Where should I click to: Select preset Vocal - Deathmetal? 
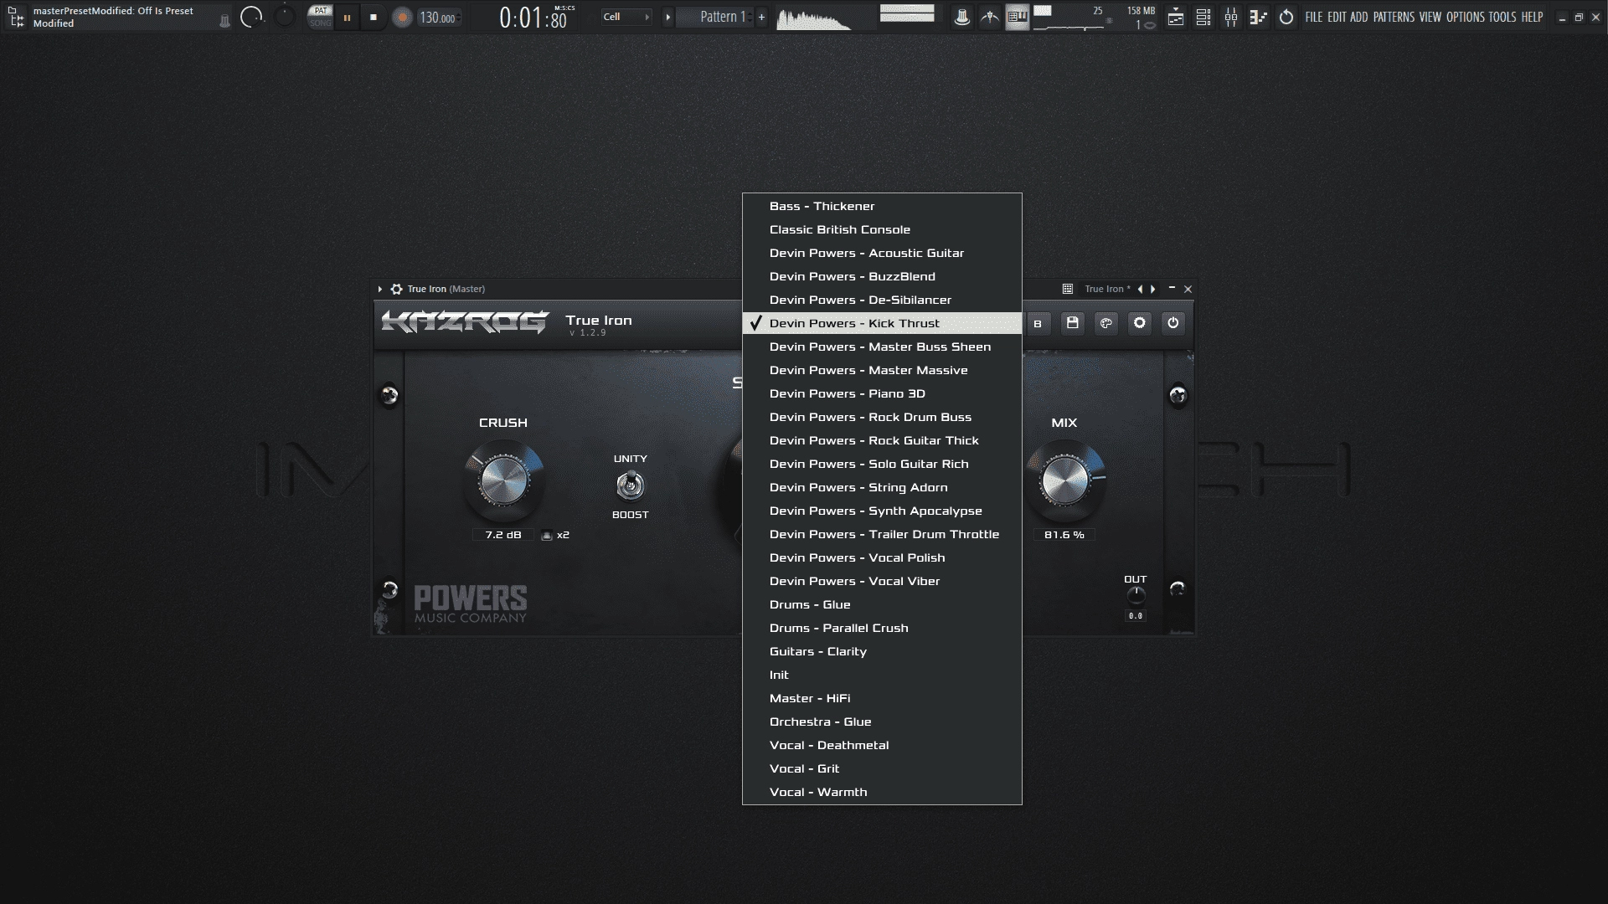882,745
